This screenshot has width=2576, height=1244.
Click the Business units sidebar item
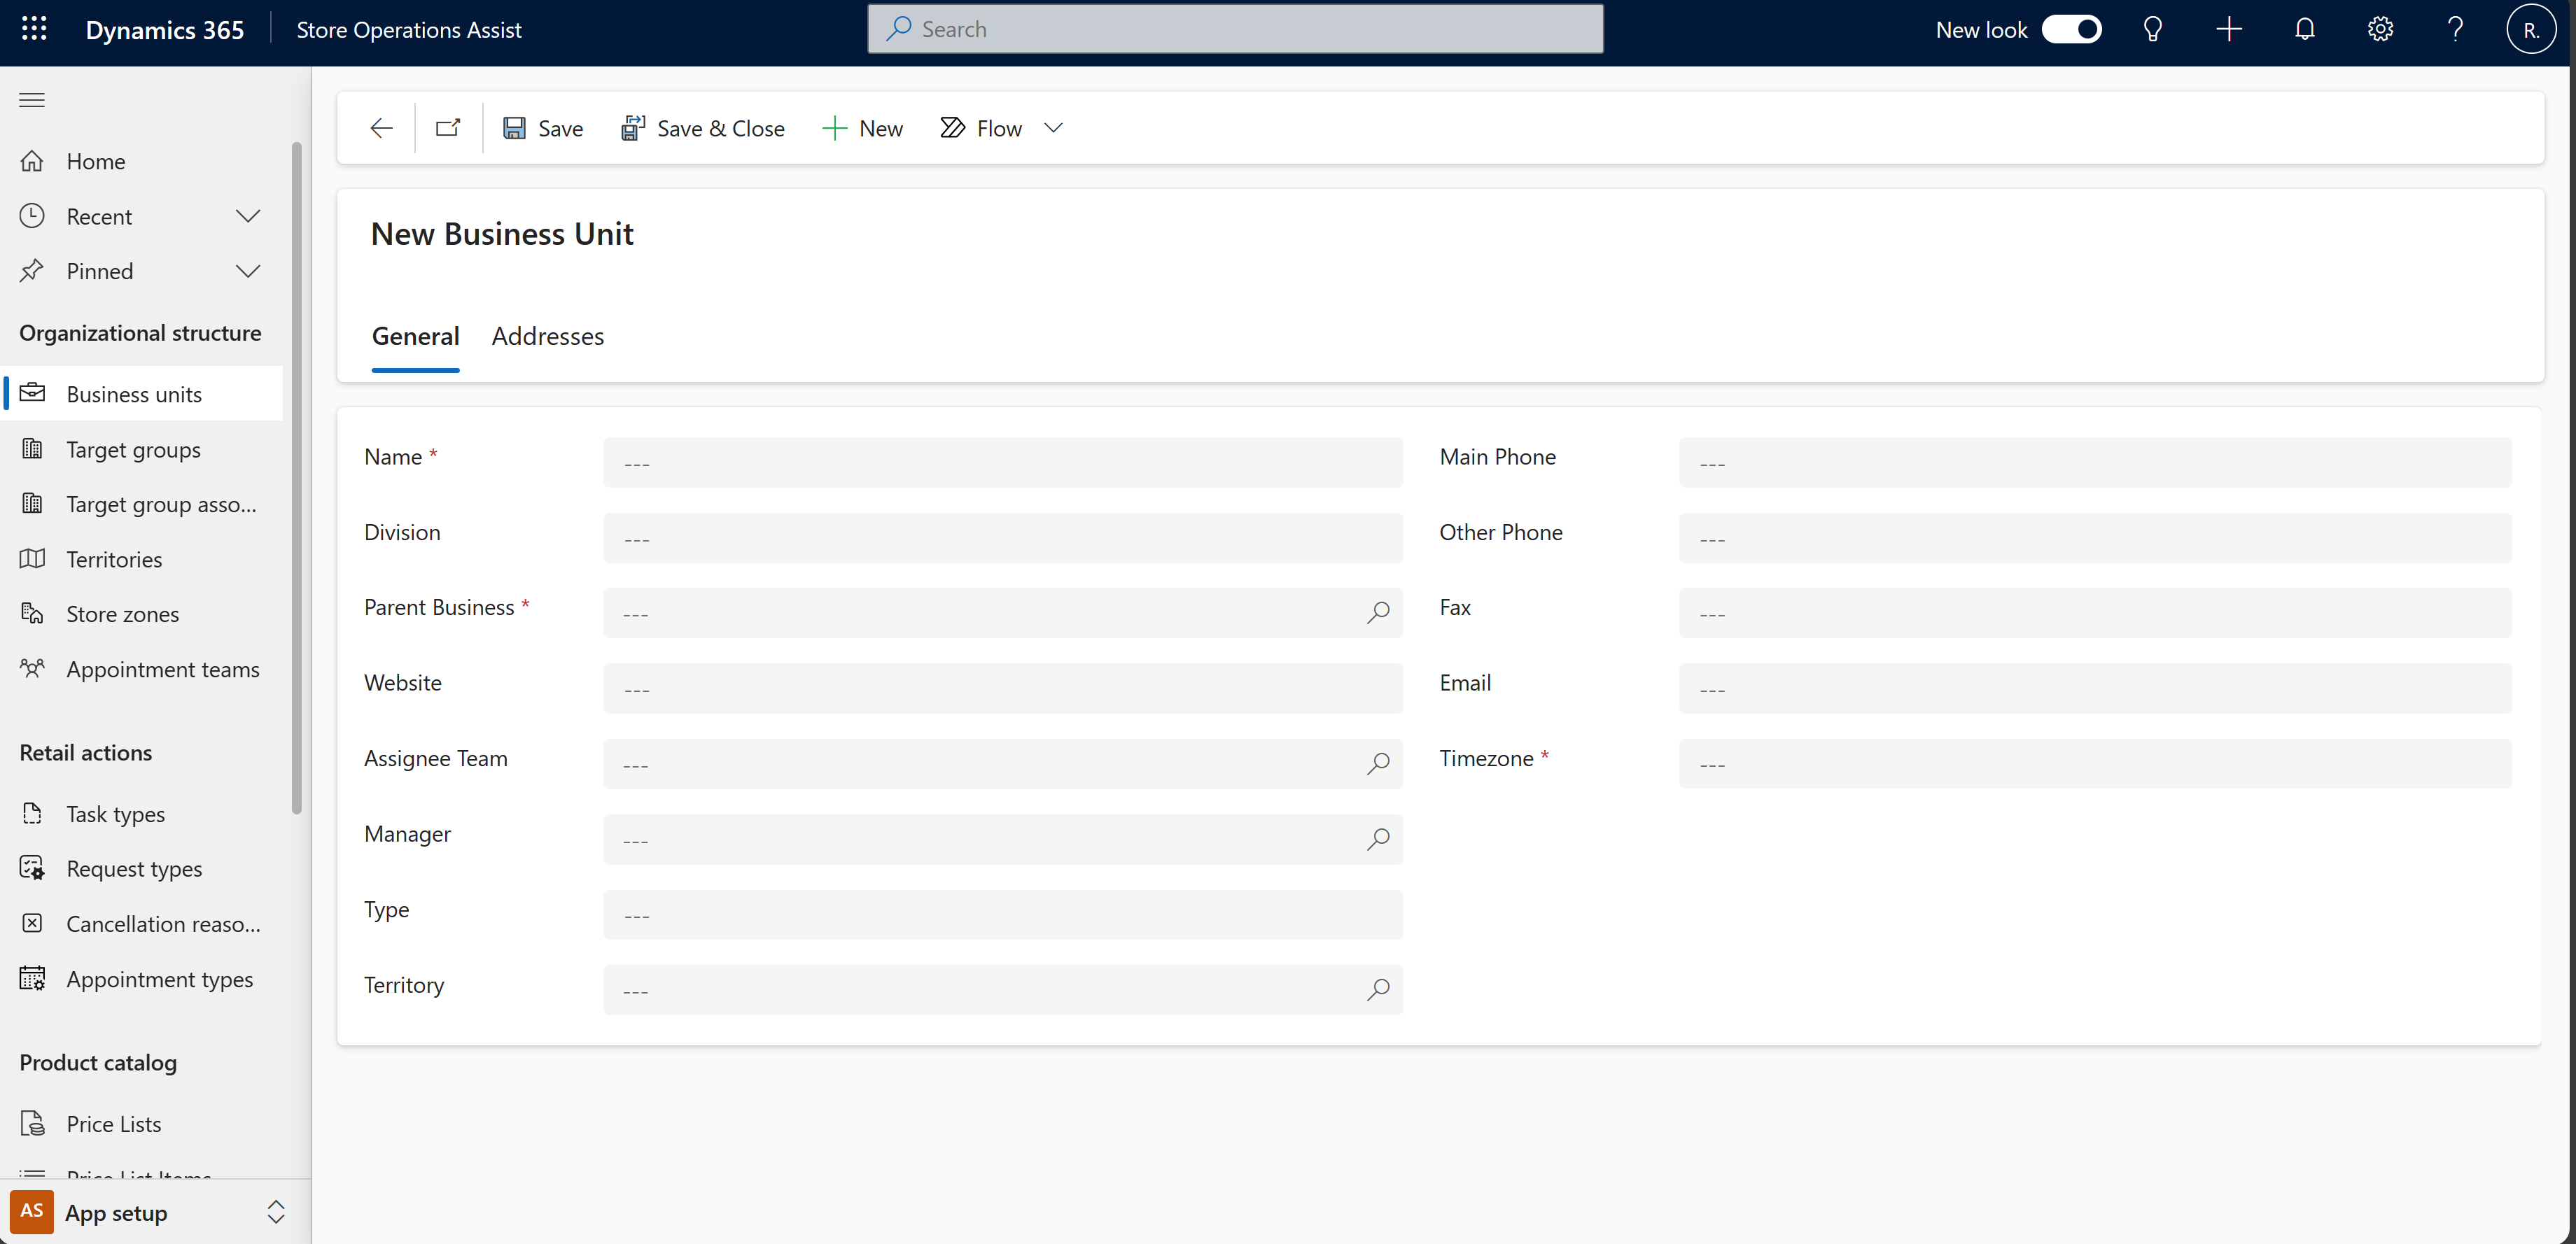(x=133, y=393)
